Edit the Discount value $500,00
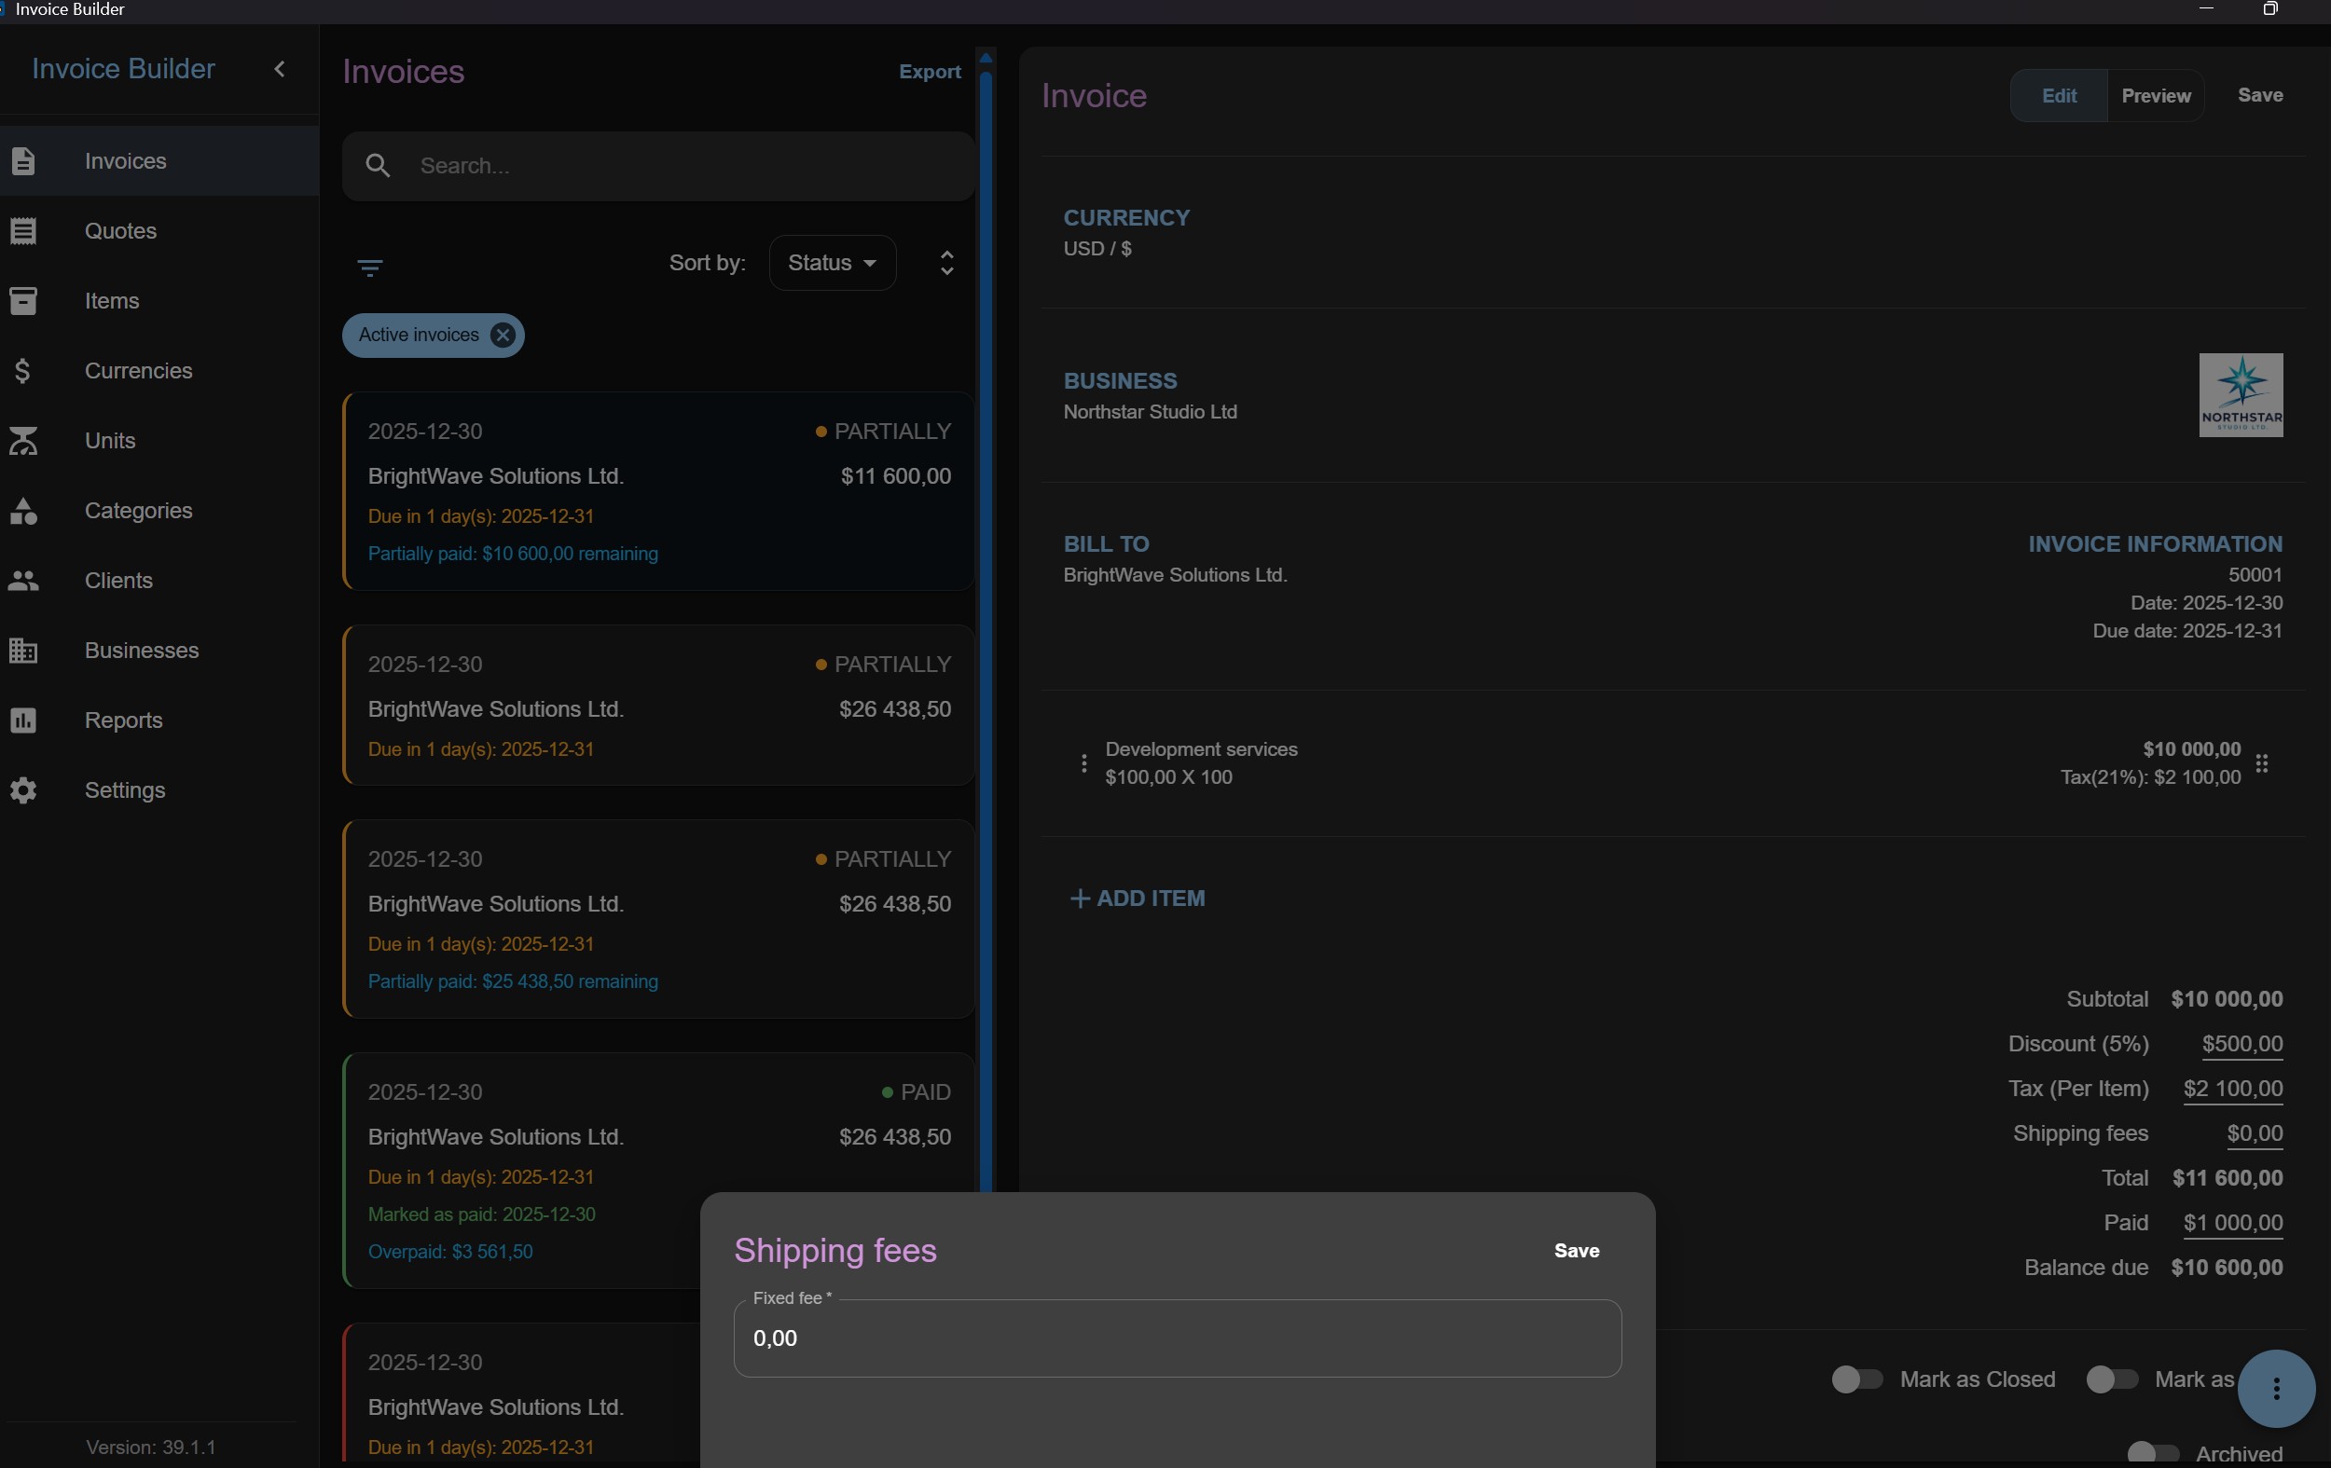This screenshot has height=1468, width=2331. pos(2241,1043)
